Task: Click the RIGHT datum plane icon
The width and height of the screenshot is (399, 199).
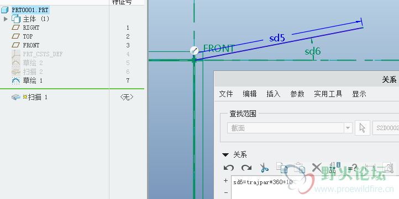Action: pyautogui.click(x=16, y=28)
